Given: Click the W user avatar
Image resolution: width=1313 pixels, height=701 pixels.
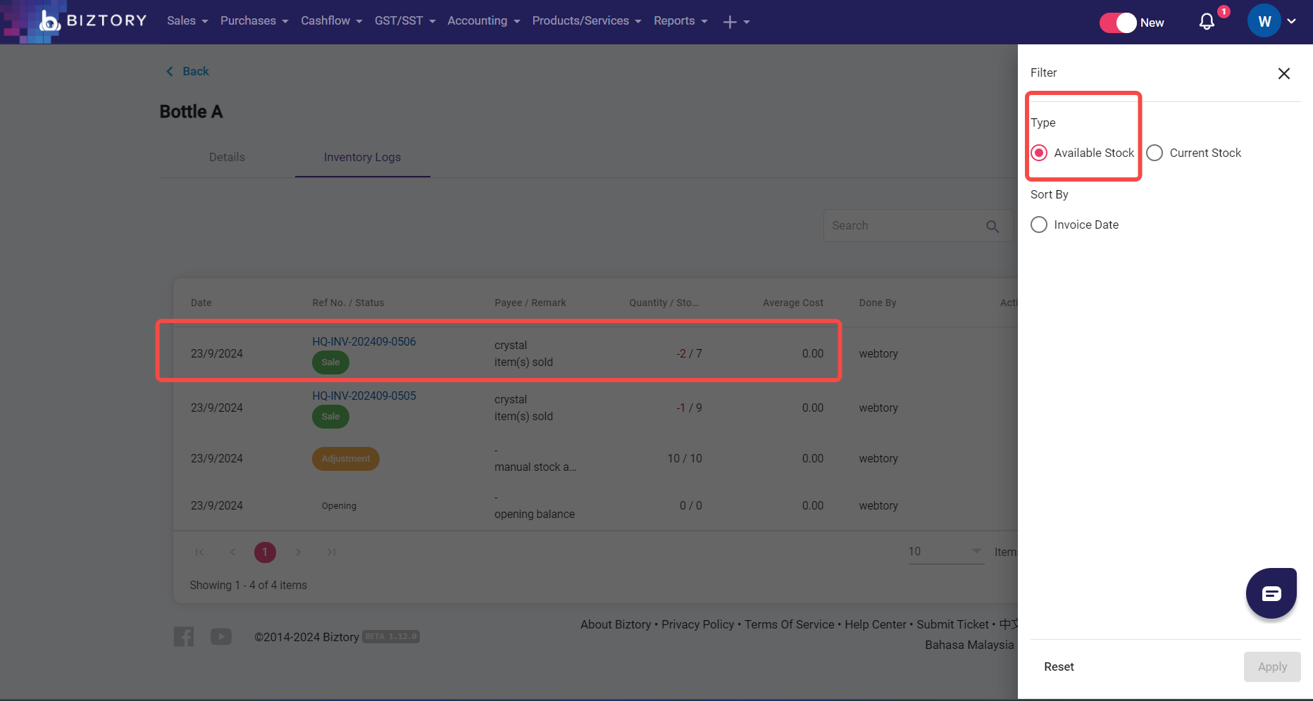Looking at the screenshot, I should coord(1264,21).
